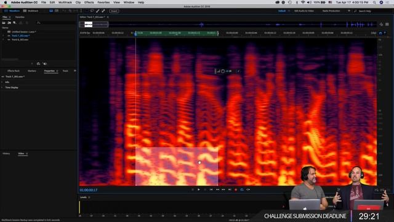Open the Default workspace options menu
Screen dimensions: 394x222
click(289, 11)
